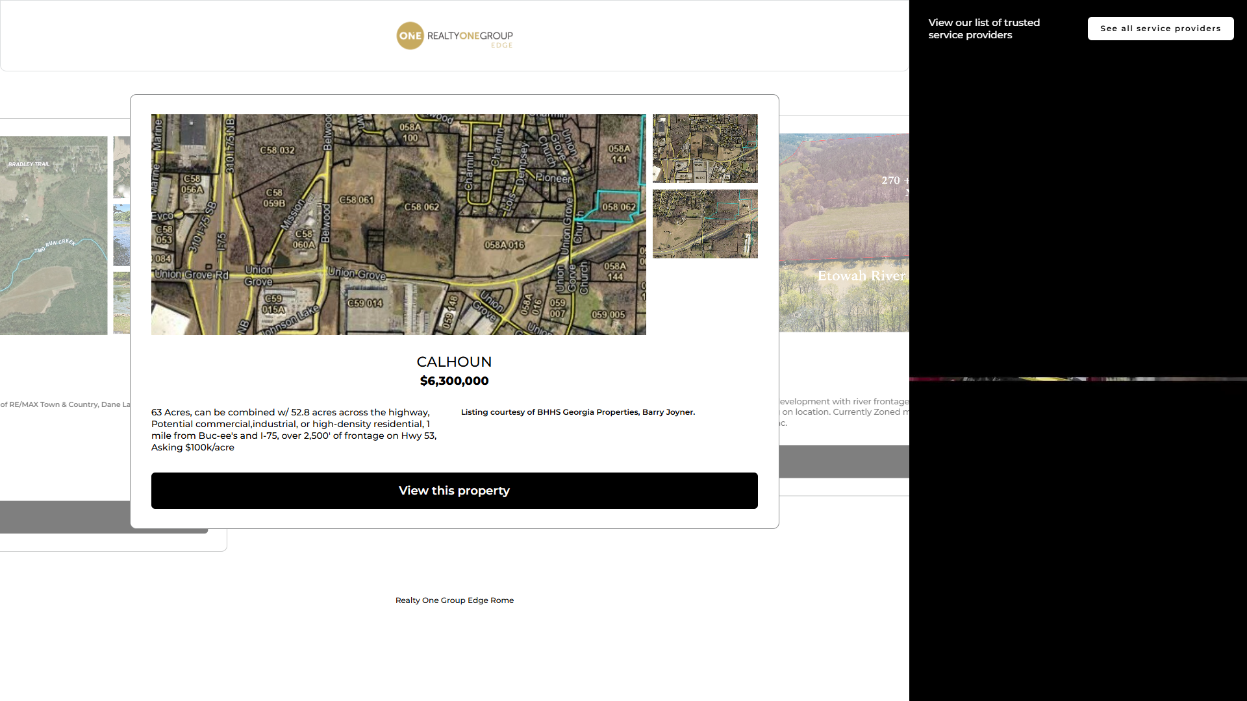Open the large Calhoun parcel map image

pyautogui.click(x=398, y=224)
